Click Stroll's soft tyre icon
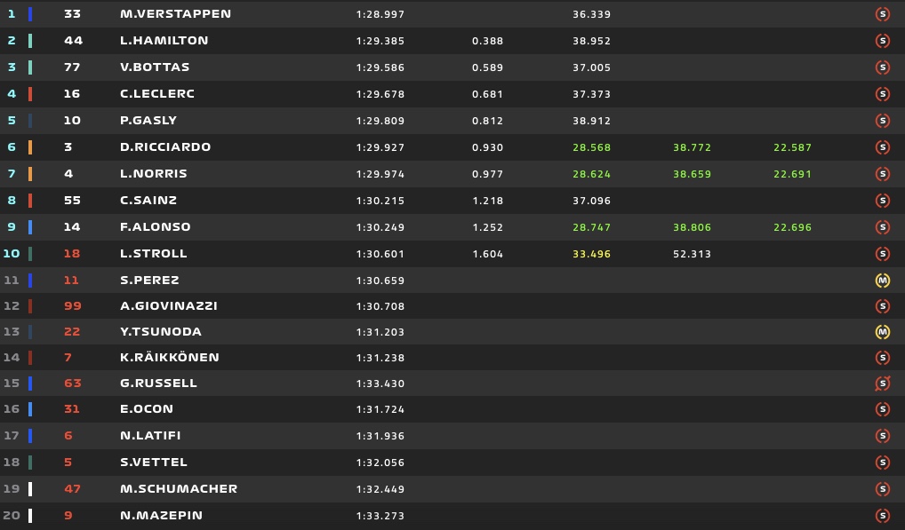Screen dimensions: 905x530 (x=882, y=254)
